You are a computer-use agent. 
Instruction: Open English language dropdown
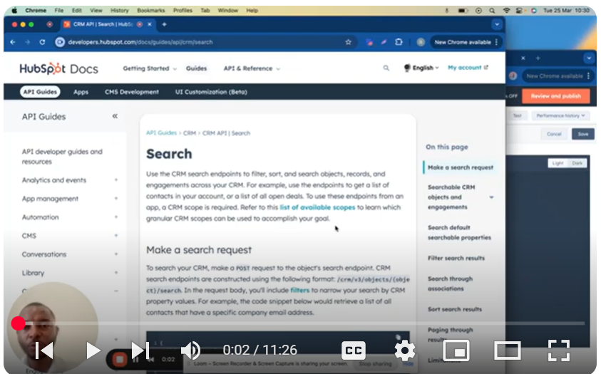click(421, 68)
